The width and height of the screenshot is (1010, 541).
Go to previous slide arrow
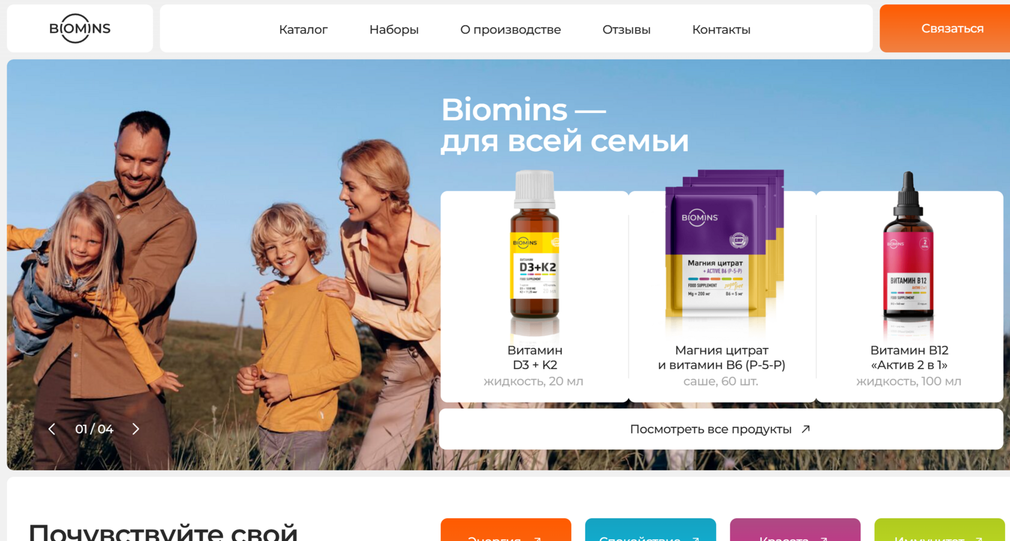point(52,429)
